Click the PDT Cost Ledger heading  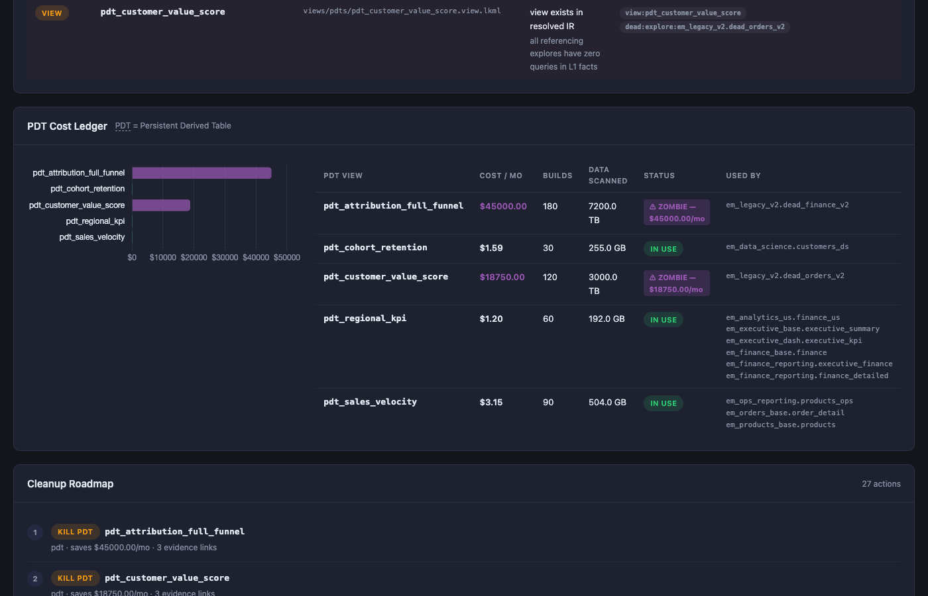click(x=67, y=126)
